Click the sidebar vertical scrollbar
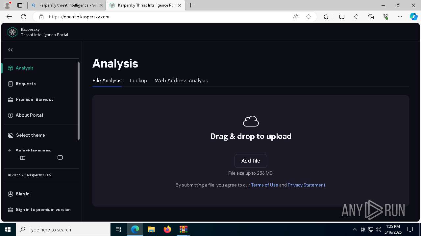421x236 pixels. point(79,101)
